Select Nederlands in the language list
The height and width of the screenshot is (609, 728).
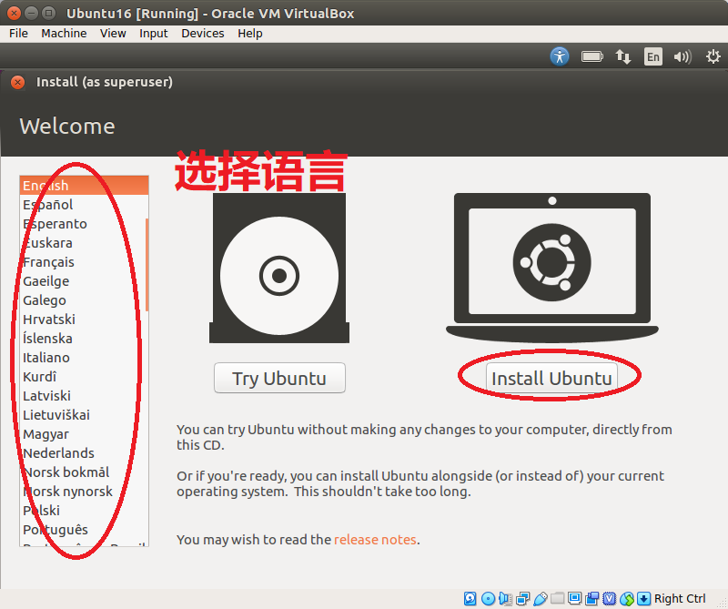[83, 453]
